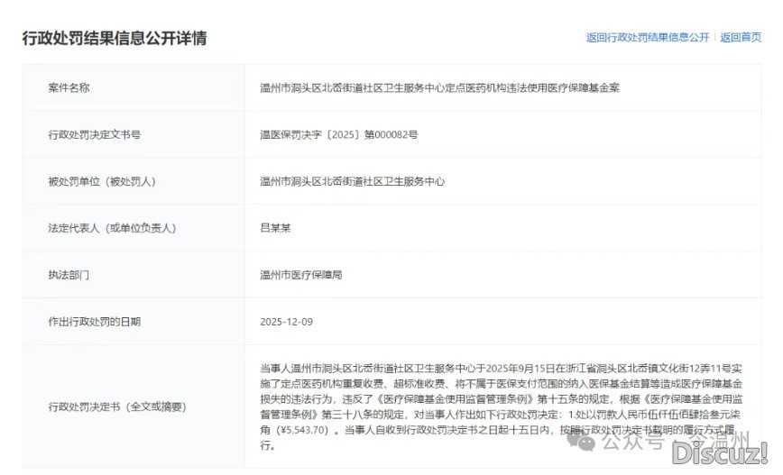Screen dimensions: 783x475
Task: Click the WeChat icon in the watermark
Action: (x=587, y=443)
